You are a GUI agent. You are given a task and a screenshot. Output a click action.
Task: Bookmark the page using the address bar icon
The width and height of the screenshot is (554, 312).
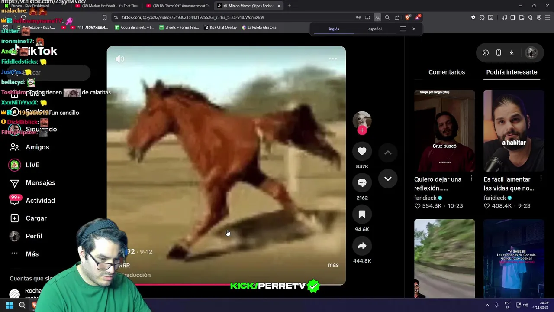[x=104, y=17]
